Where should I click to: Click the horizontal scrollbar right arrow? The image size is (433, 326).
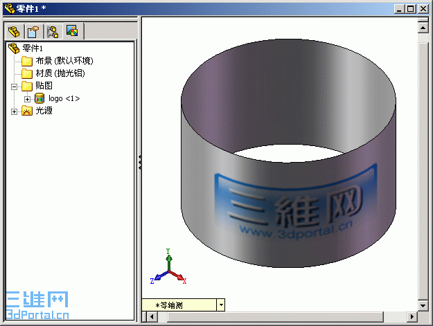(412, 316)
